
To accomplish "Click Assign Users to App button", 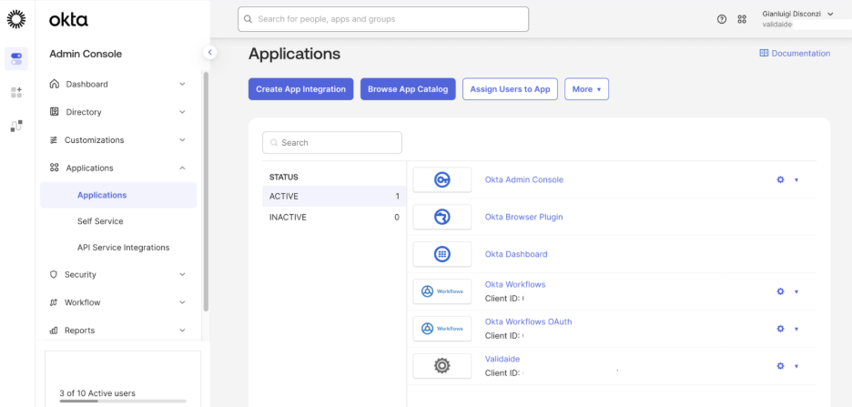I will coord(511,89).
